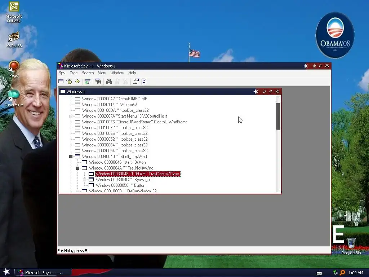Screen dimensions: 369x277
Task: Click the star Start button on taskbar
Action: (x=6, y=272)
